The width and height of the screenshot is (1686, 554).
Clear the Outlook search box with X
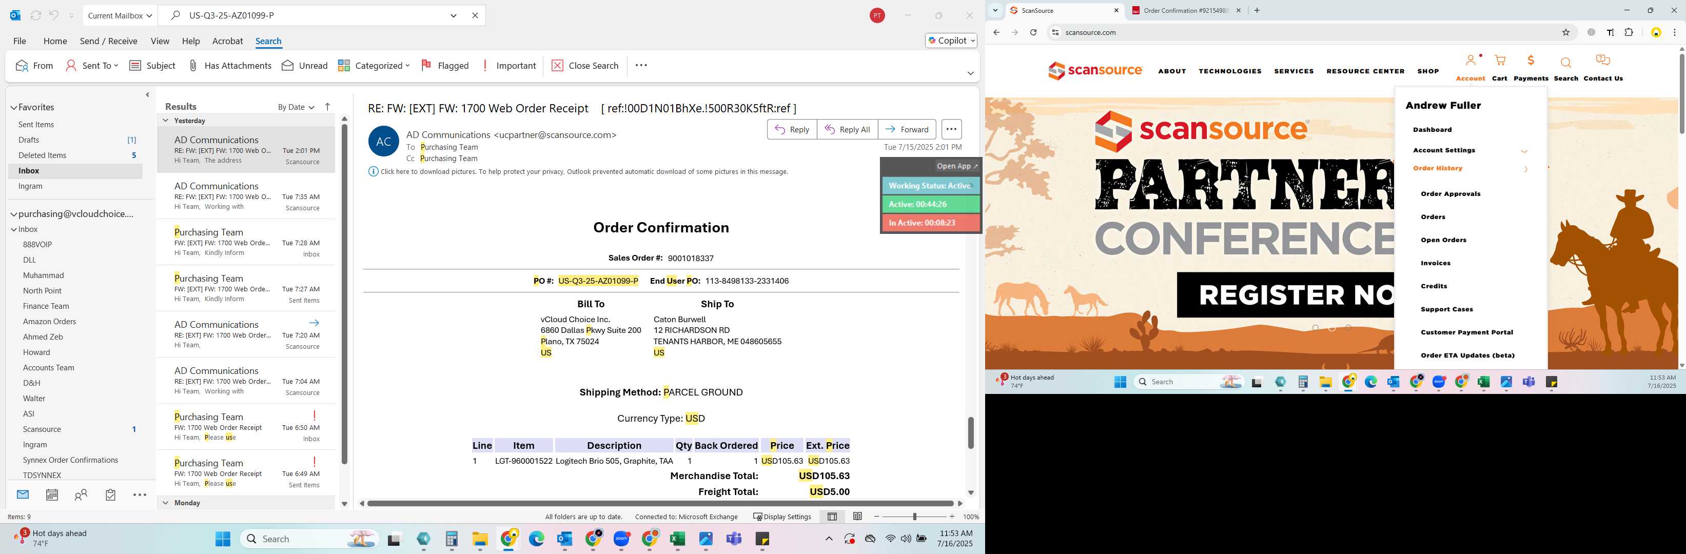[x=475, y=15]
